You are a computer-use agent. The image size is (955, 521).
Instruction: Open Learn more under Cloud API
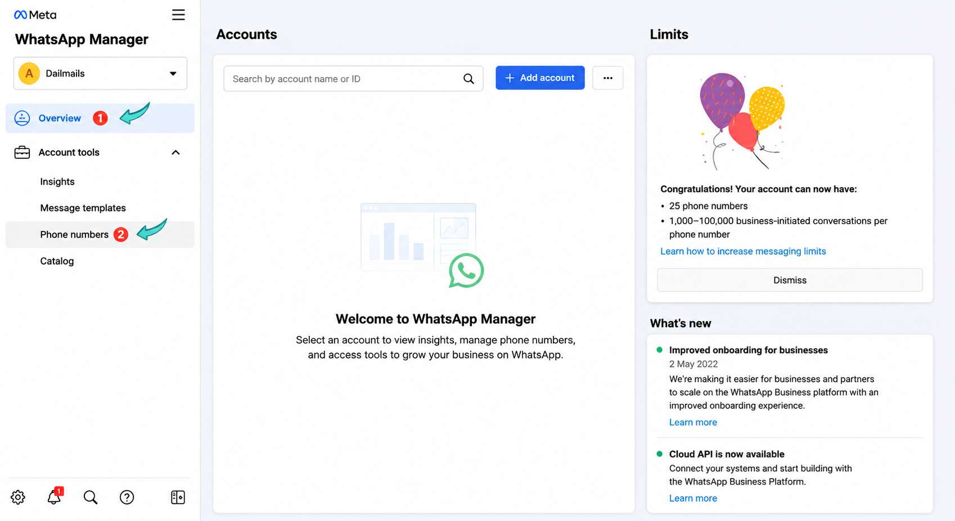click(x=693, y=498)
